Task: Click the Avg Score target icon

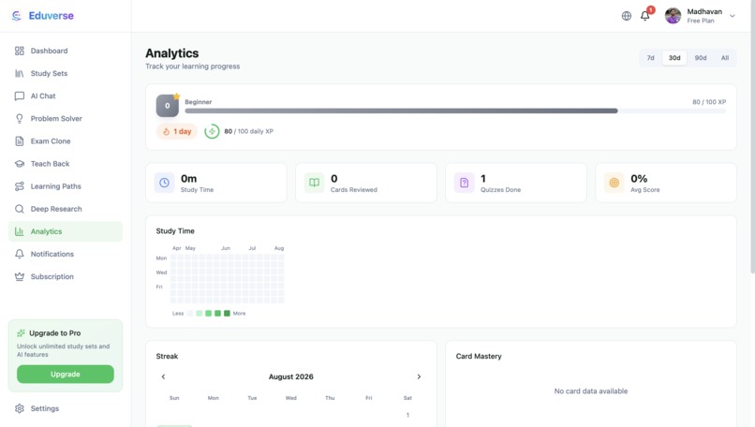Action: coord(614,183)
